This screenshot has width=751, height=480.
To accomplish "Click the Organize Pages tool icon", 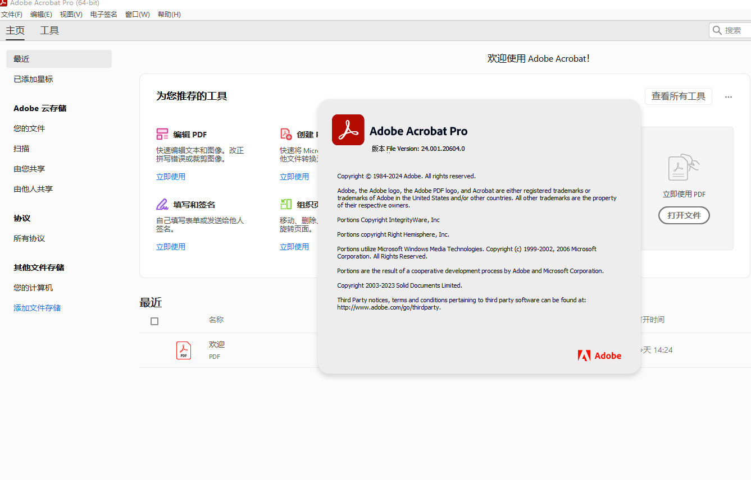I will pyautogui.click(x=286, y=204).
